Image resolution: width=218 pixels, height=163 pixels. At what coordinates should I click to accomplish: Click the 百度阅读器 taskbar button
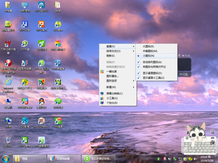(63, 159)
